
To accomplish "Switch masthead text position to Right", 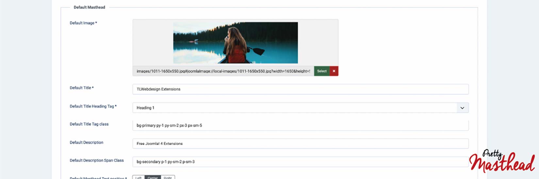I will pos(168,177).
